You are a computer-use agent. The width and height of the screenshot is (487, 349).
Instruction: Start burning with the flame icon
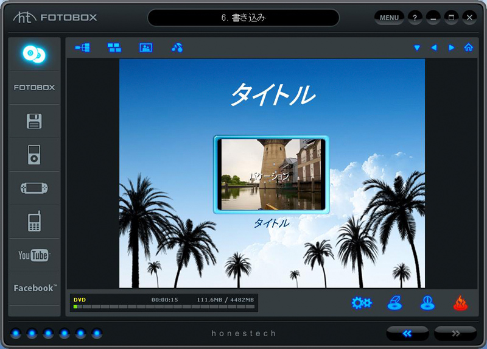pos(460,303)
